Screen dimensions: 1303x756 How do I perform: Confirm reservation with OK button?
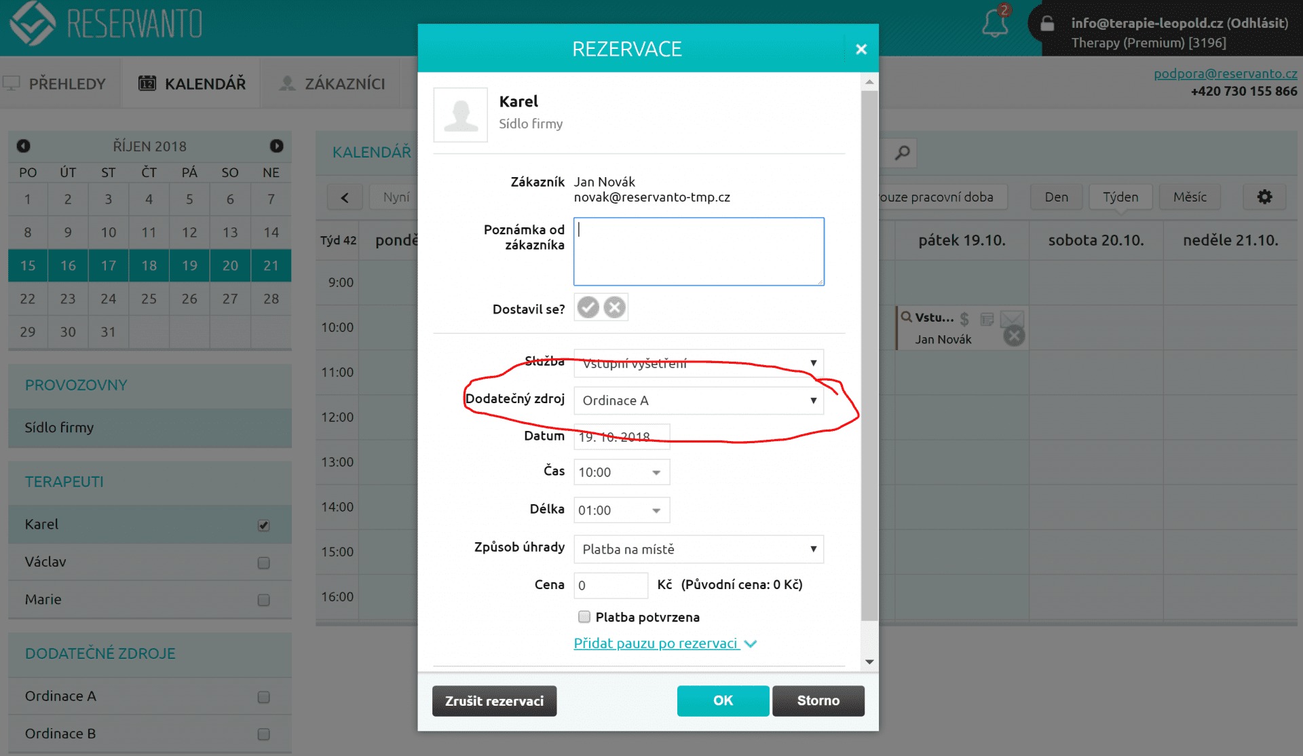coord(723,700)
